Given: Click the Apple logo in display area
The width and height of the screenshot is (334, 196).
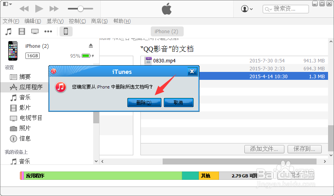Looking at the screenshot, I should click(x=167, y=9).
